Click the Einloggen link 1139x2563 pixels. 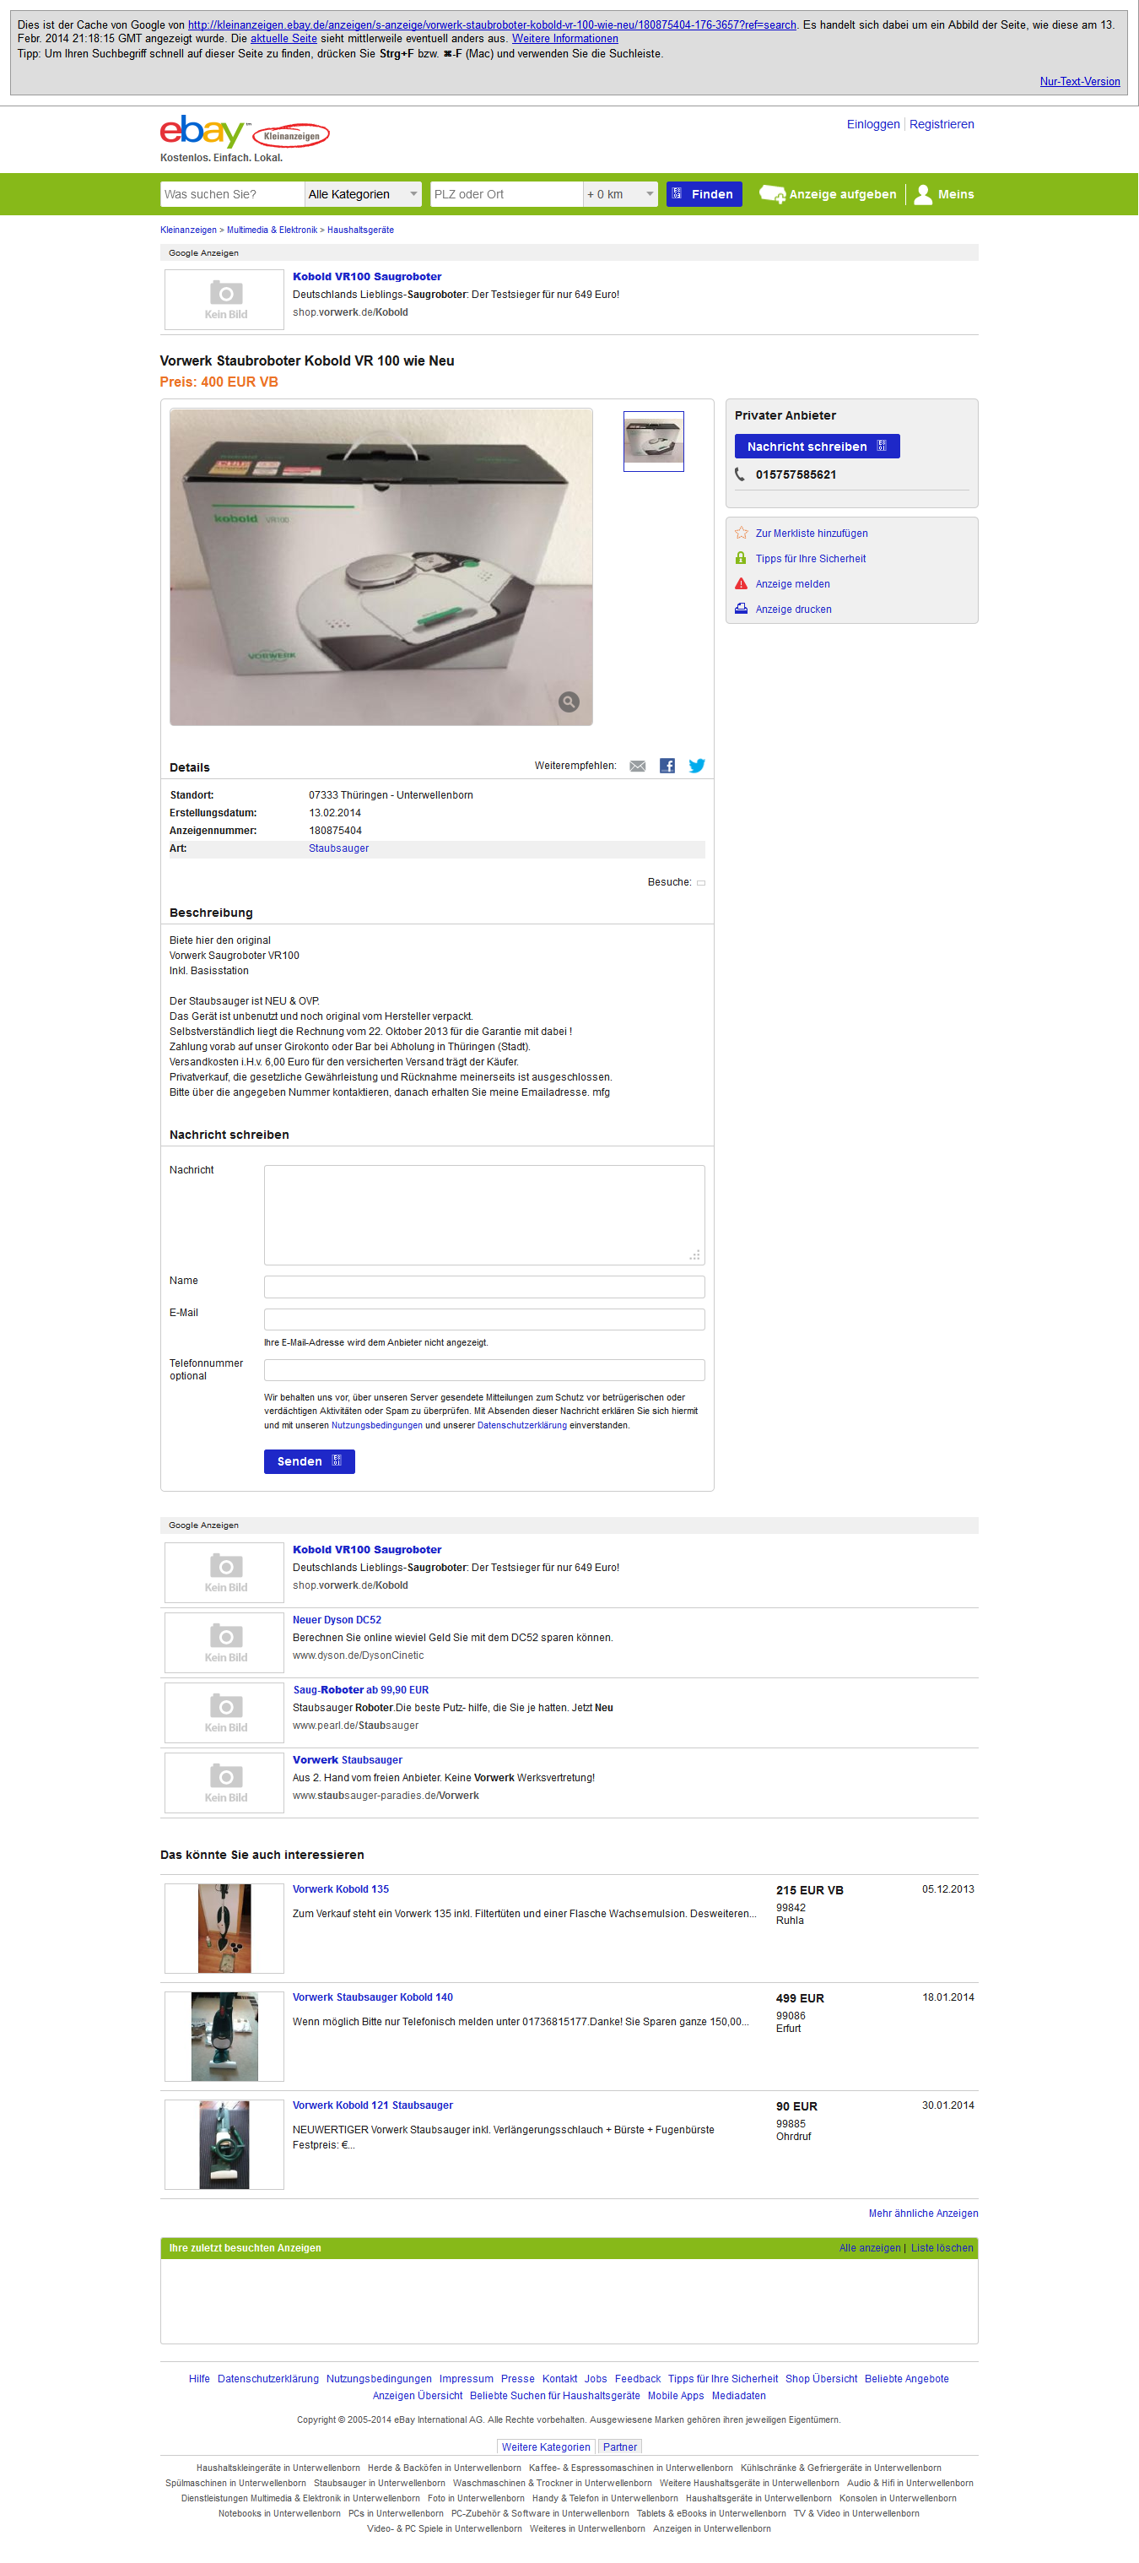pyautogui.click(x=872, y=124)
